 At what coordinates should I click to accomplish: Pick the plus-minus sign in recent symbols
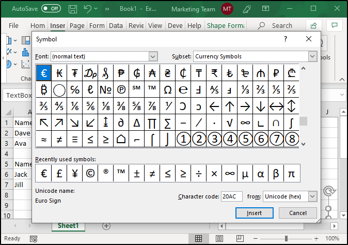pyautogui.click(x=136, y=174)
